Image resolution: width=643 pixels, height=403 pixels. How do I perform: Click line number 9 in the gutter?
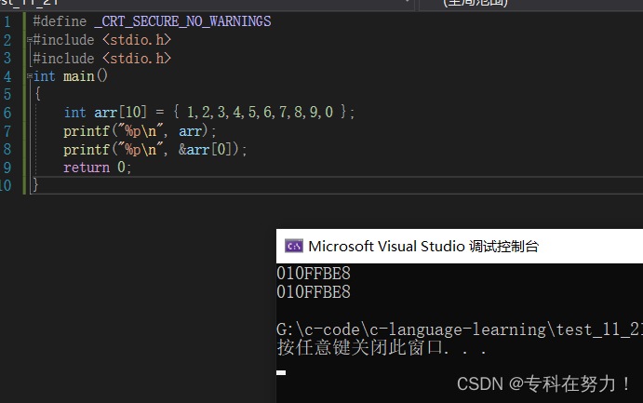[7, 168]
